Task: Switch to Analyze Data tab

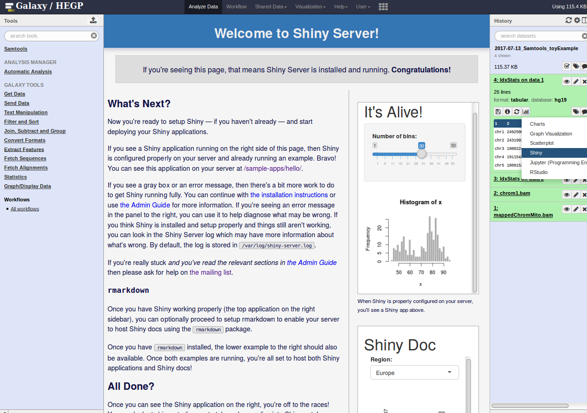Action: coord(204,6)
